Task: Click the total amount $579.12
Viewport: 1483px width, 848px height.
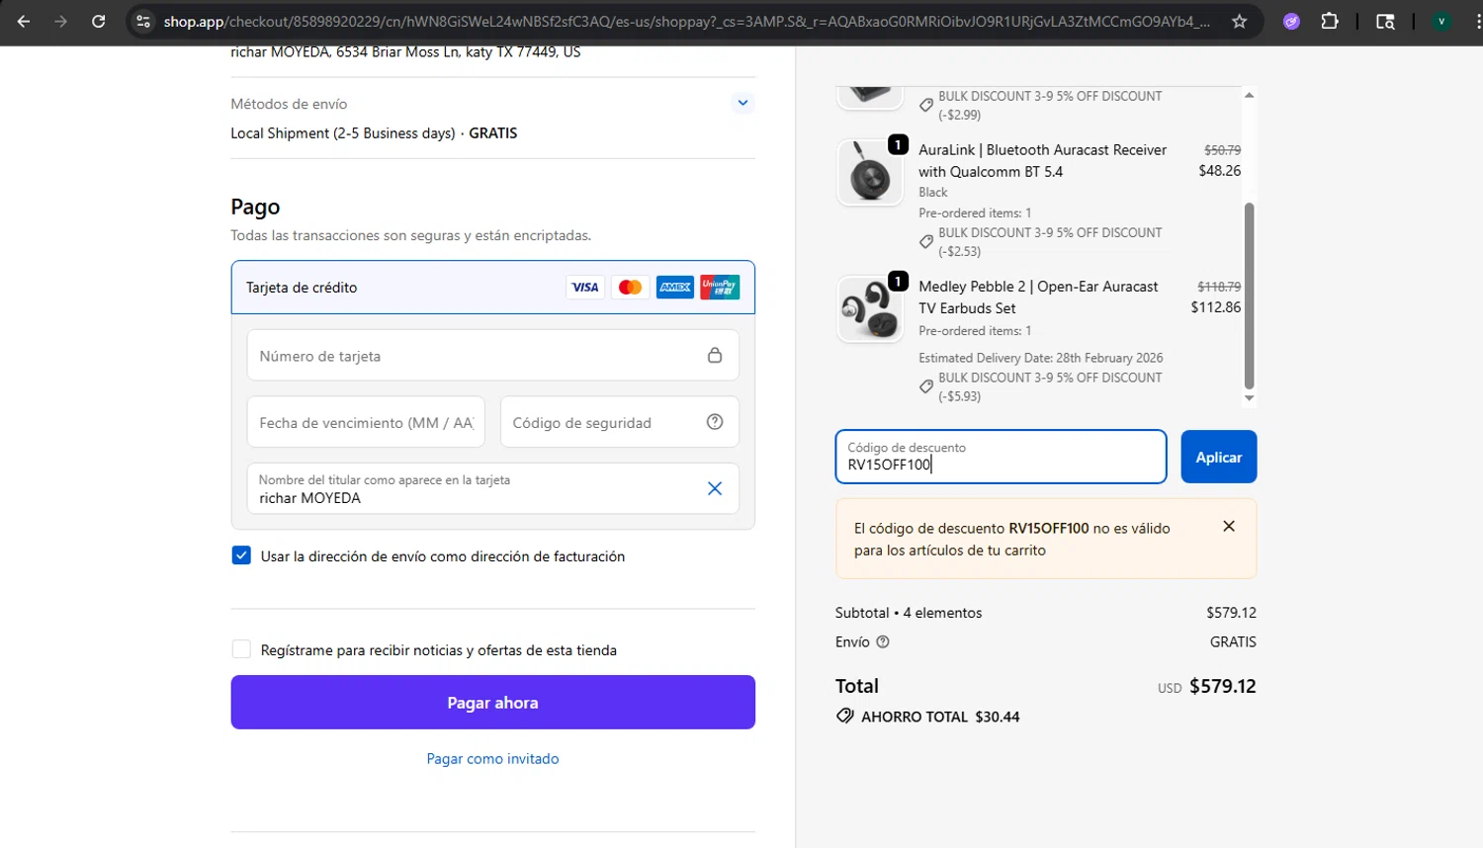Action: click(x=1223, y=686)
